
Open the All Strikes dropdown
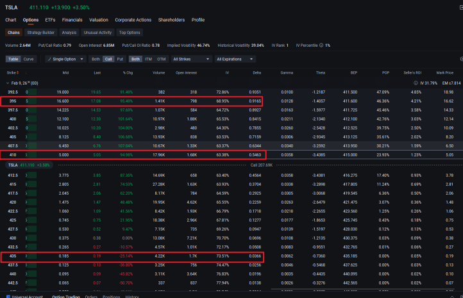pyautogui.click(x=191, y=60)
